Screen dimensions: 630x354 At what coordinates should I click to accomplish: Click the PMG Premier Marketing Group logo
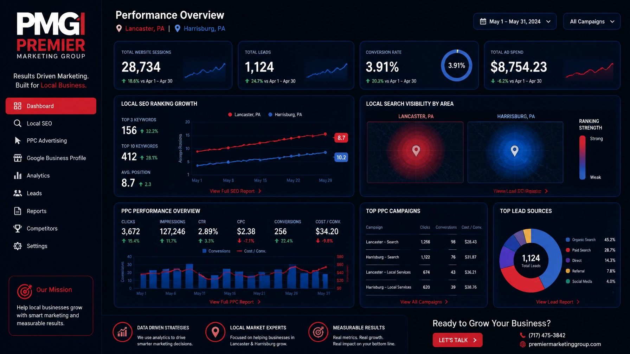[x=51, y=35]
